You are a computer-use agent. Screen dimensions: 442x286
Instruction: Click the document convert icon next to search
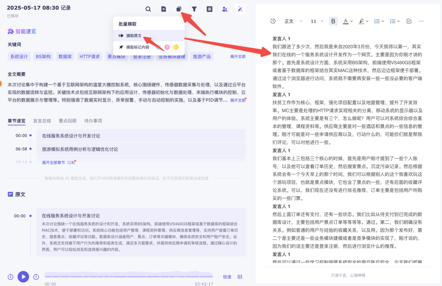[163, 9]
